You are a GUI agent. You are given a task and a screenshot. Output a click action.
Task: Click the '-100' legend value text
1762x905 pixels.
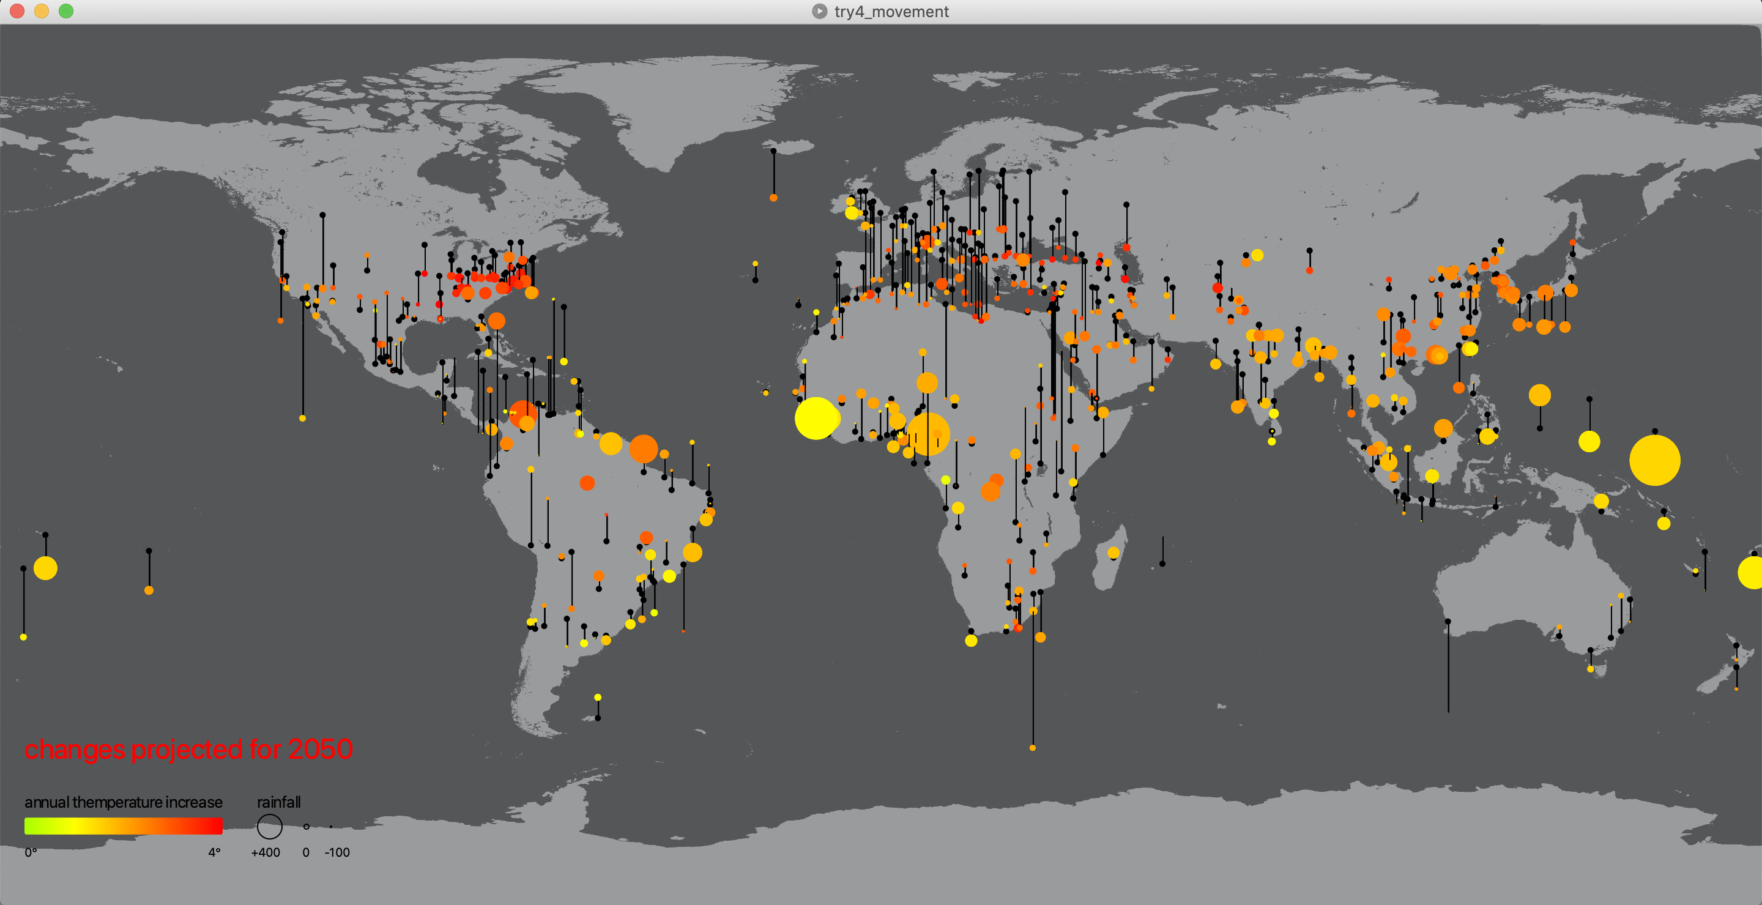pyautogui.click(x=337, y=852)
